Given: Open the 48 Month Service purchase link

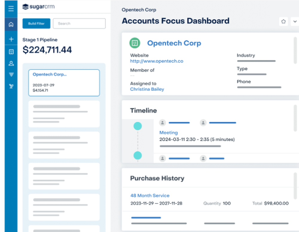Looking at the screenshot, I should (x=150, y=196).
